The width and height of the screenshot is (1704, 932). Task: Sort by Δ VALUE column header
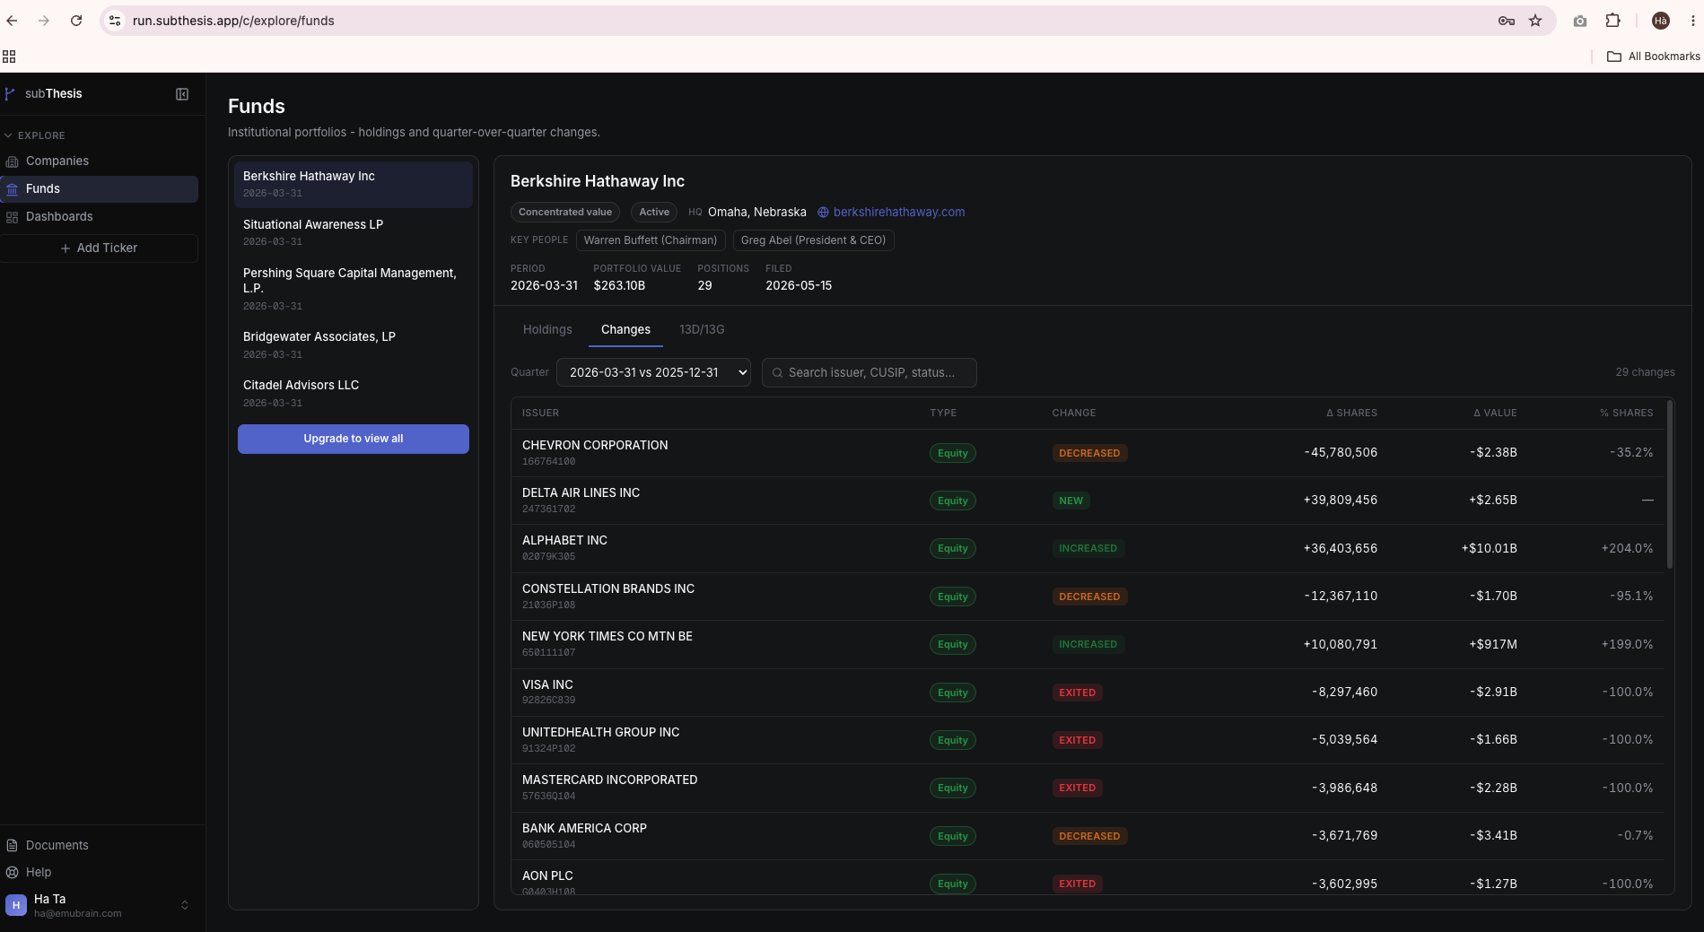1495,414
